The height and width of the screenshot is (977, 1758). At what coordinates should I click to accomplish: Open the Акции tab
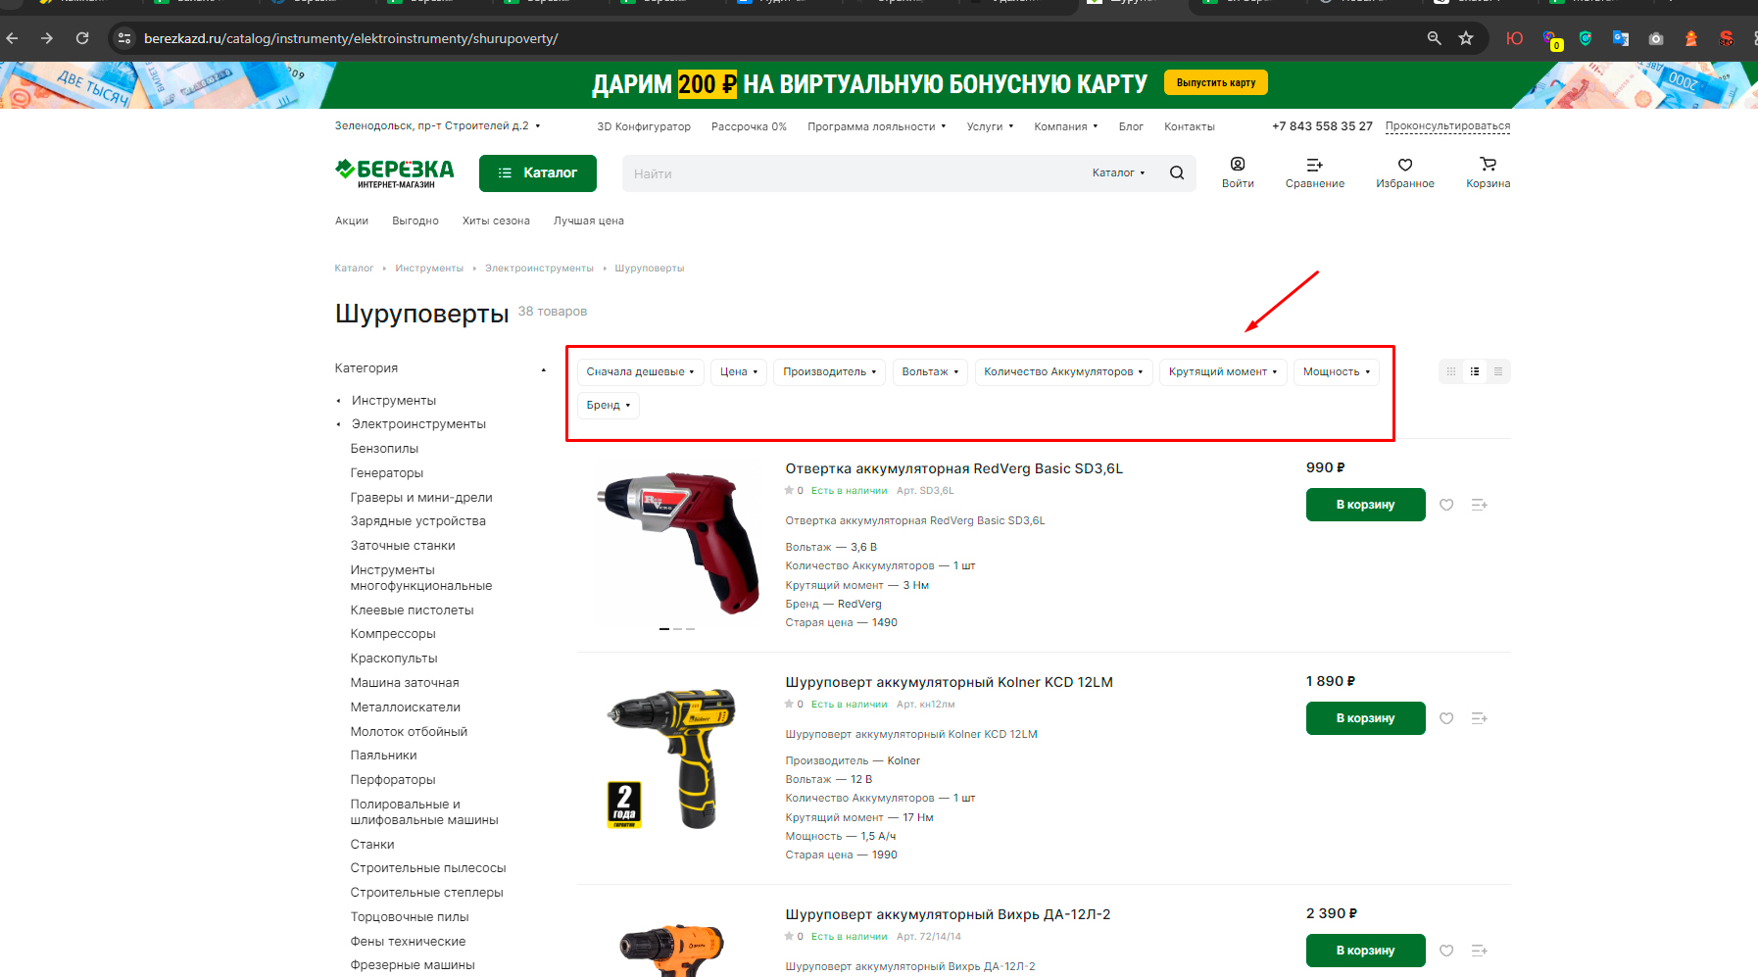coord(352,221)
